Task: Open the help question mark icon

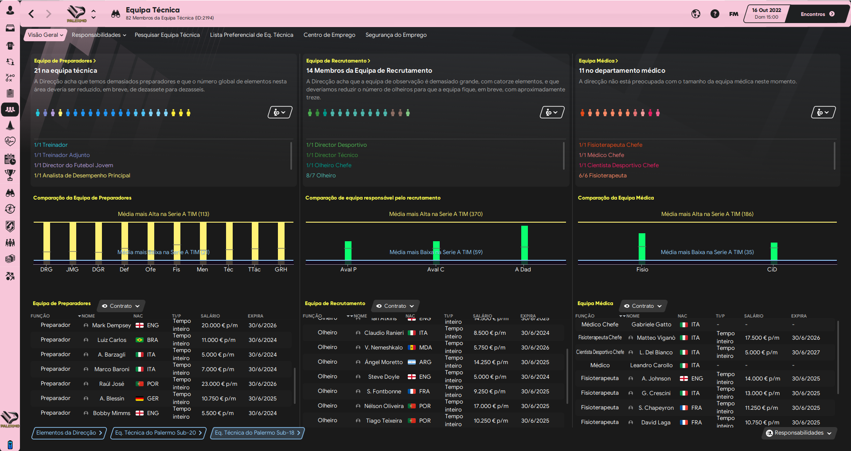Action: (x=714, y=14)
